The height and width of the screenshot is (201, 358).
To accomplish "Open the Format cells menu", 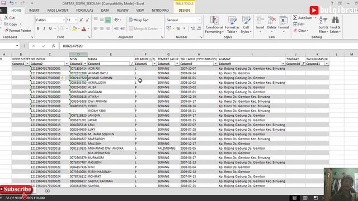I will click(x=284, y=25).
